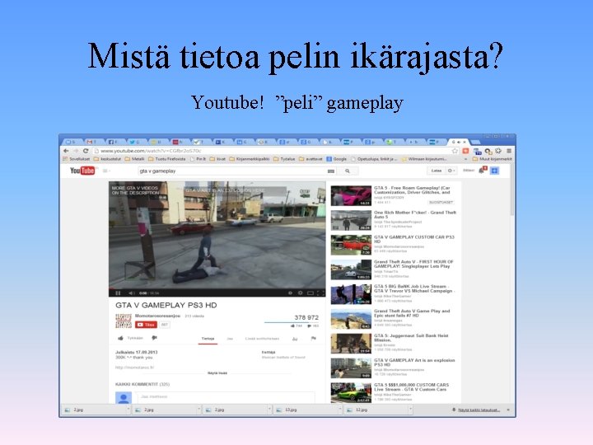Screen dimensions: 593x445
Task: Open 'GTA 5 BIG BaNK Job Live Stream' thumbnail
Action: pos(351,294)
